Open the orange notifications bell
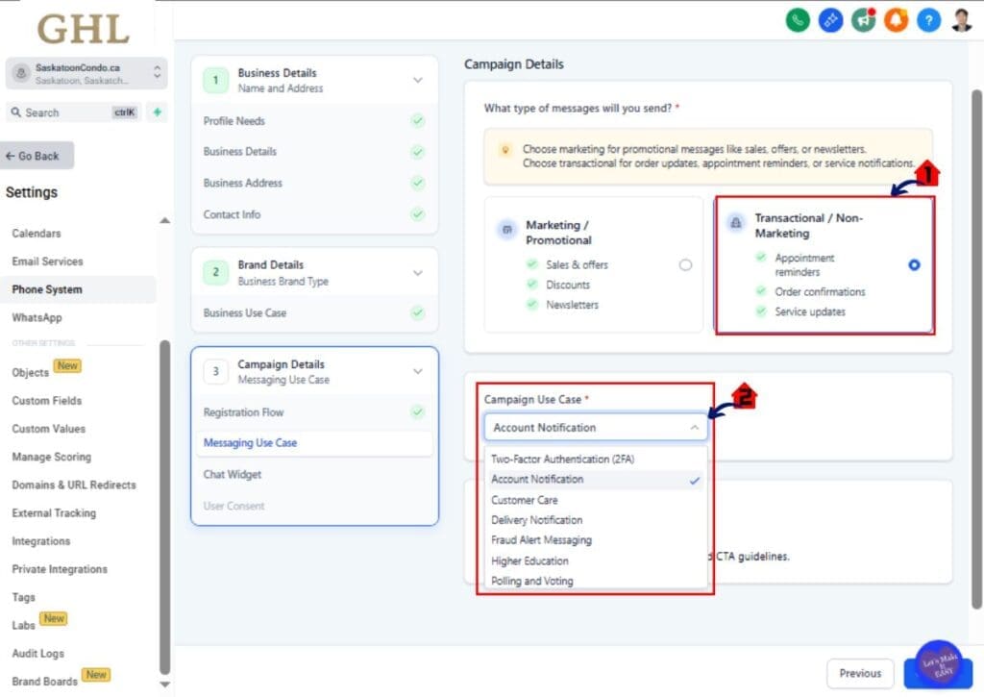Screen dimensions: 984x697 [896, 20]
